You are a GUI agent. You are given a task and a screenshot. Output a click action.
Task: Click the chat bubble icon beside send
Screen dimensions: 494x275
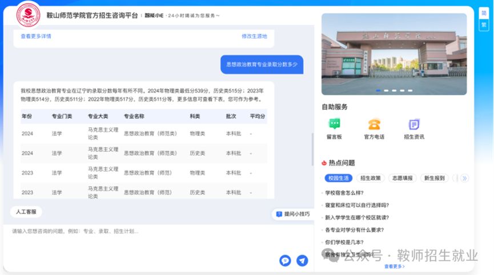point(285,261)
